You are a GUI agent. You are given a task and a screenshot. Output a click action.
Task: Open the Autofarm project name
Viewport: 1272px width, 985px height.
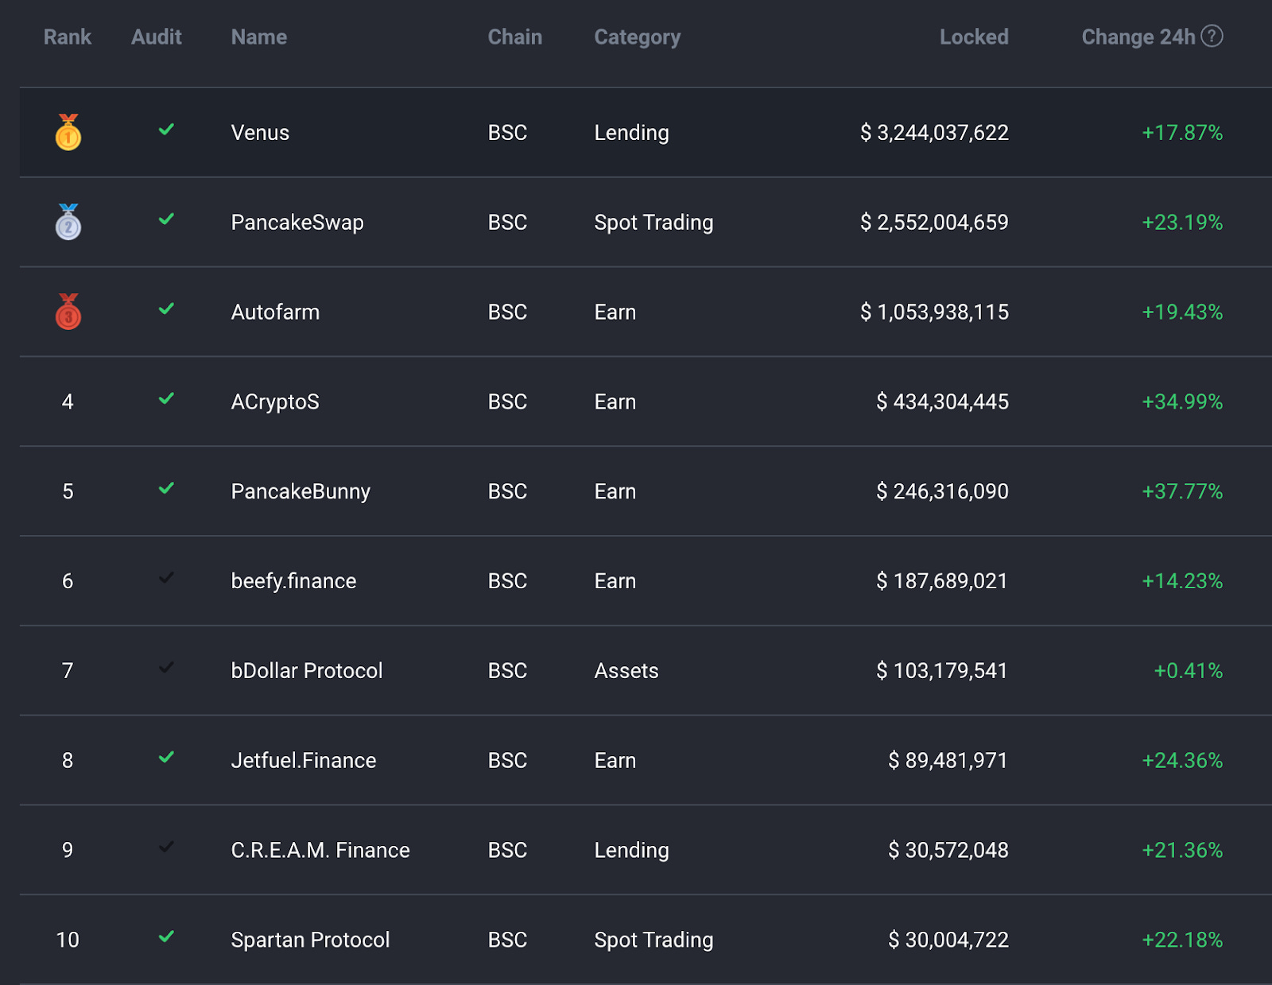[x=275, y=312]
